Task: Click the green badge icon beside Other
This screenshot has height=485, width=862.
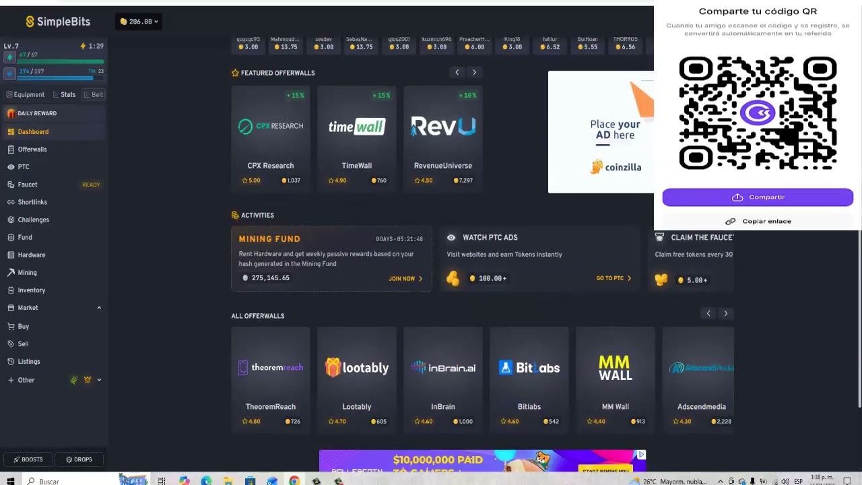Action: click(74, 380)
